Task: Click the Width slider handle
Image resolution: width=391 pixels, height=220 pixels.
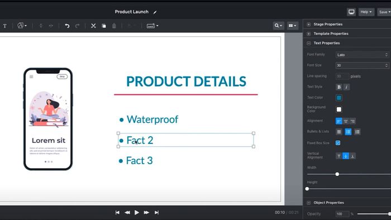Action: 337,174
